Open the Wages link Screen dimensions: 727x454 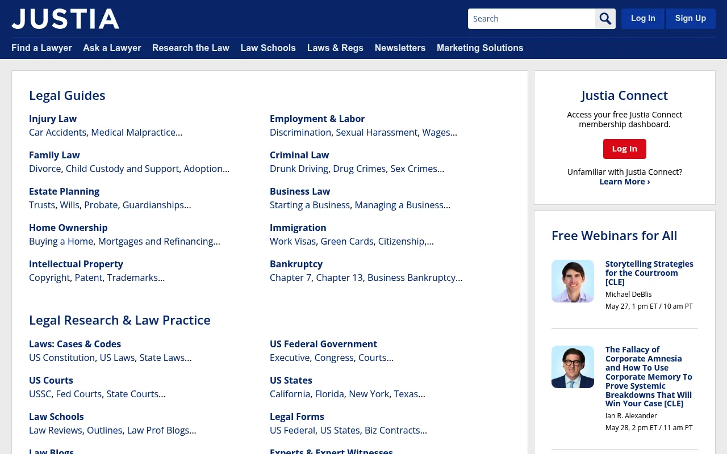point(436,132)
